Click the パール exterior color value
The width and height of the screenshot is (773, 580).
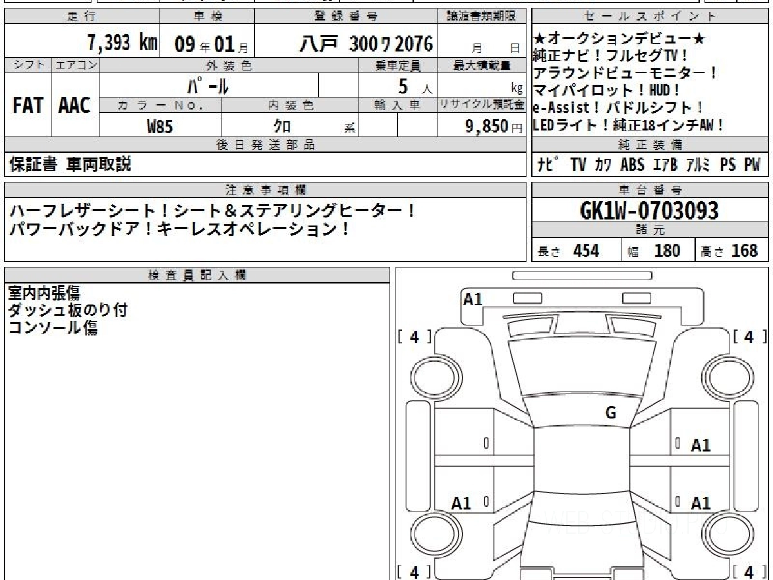208,86
